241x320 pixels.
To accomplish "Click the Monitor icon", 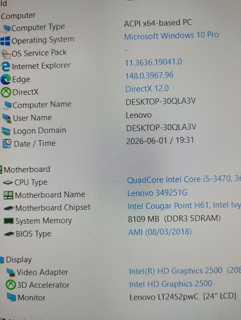I will point(11,297).
